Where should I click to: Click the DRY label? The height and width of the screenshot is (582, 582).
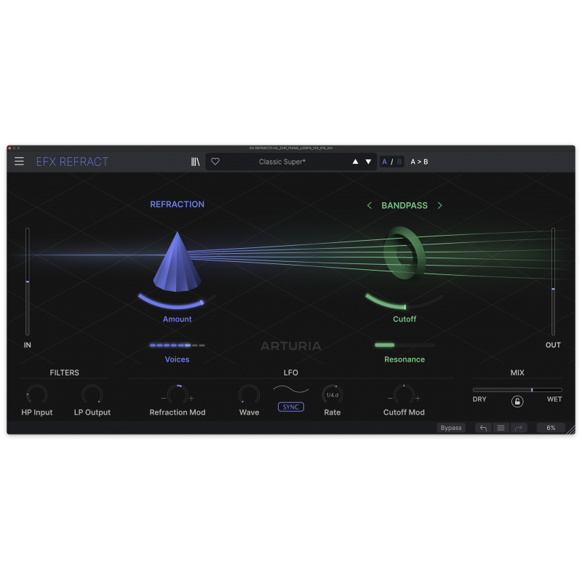(x=479, y=399)
